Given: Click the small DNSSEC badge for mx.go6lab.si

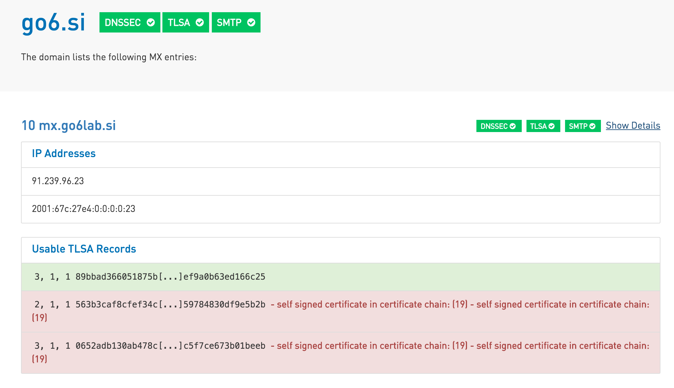Looking at the screenshot, I should [499, 126].
